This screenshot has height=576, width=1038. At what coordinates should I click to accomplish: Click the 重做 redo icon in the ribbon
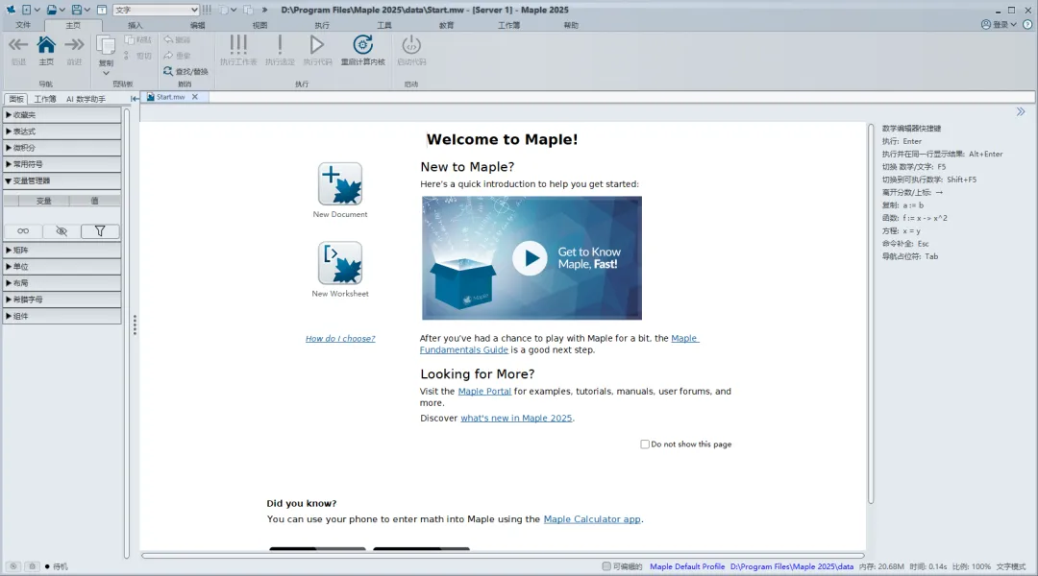(169, 56)
